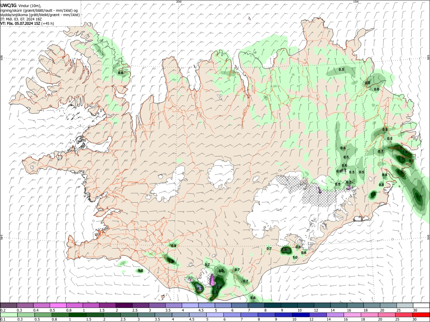430x322 pixels.
Task: Click the '0.1' label starting the lower legend
Action: (2, 319)
